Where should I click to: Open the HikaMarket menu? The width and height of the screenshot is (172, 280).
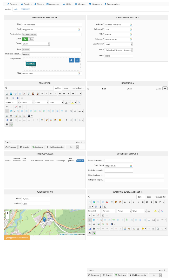pos(95,4)
